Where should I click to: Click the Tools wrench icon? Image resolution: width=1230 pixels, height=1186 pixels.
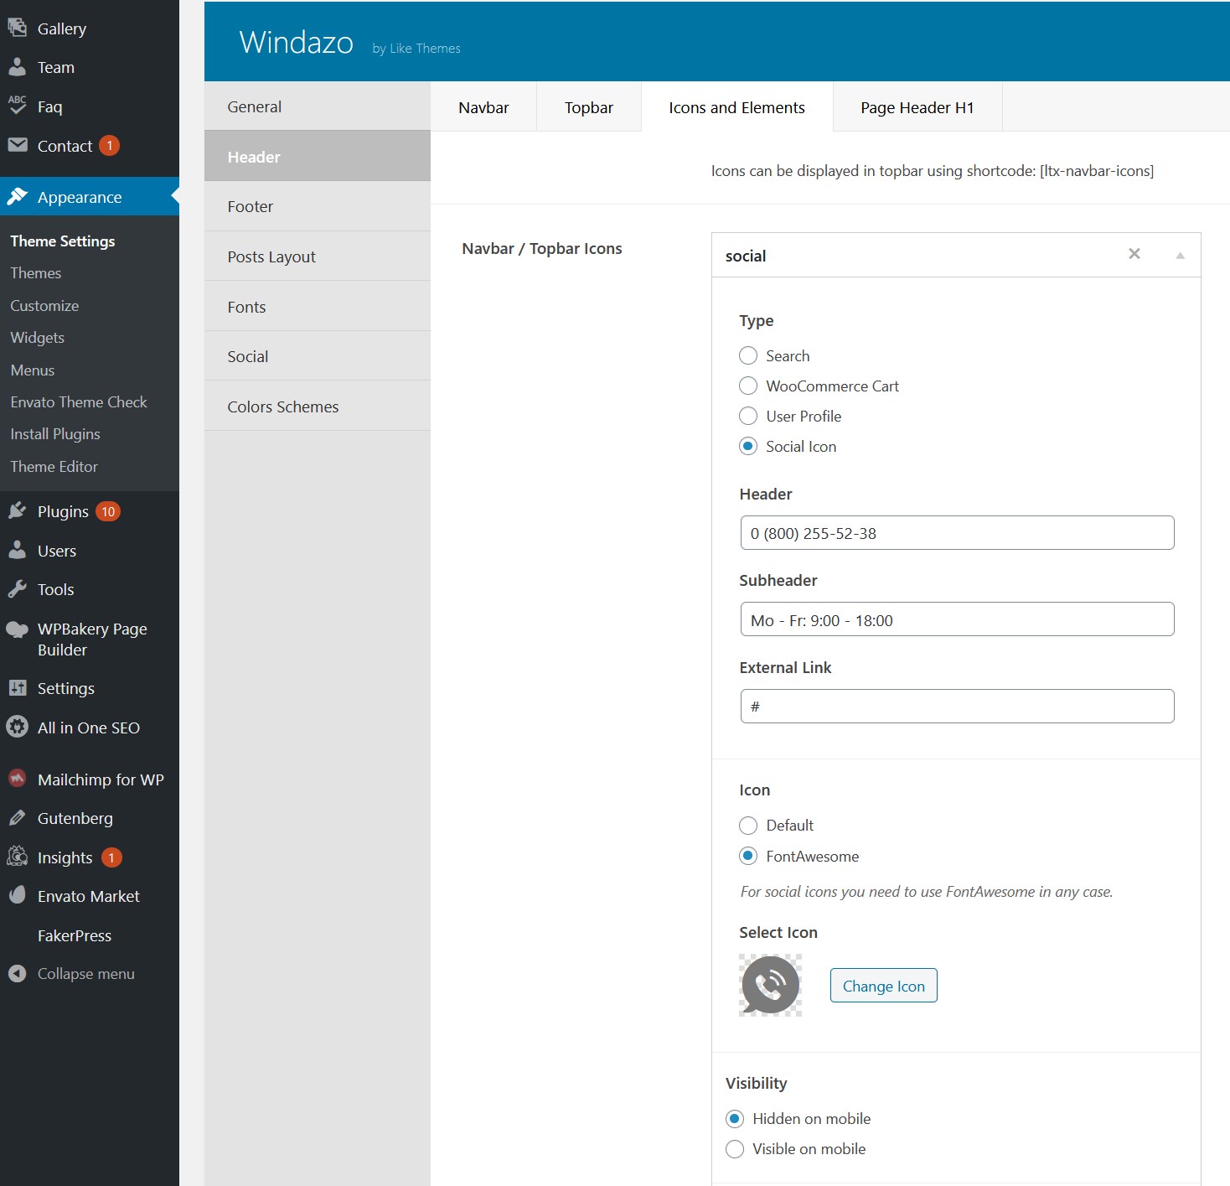click(17, 589)
